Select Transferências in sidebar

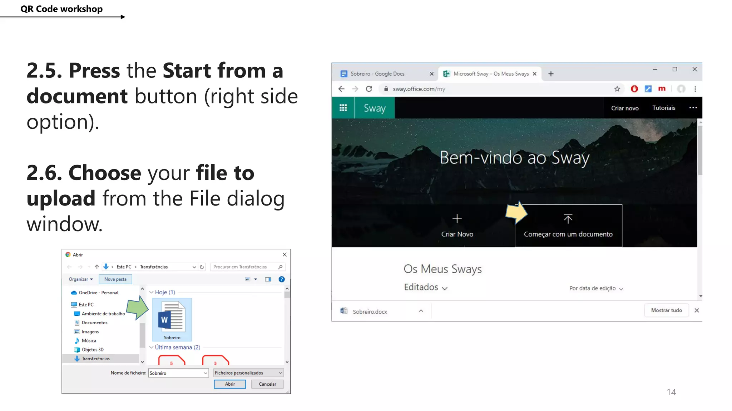(x=101, y=359)
